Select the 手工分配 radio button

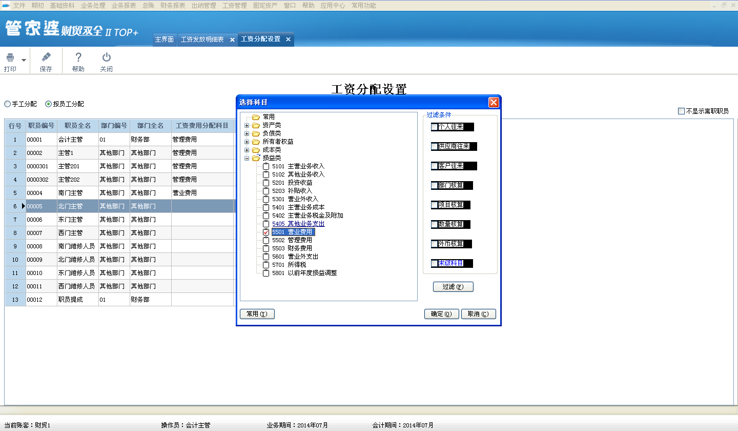coord(8,104)
